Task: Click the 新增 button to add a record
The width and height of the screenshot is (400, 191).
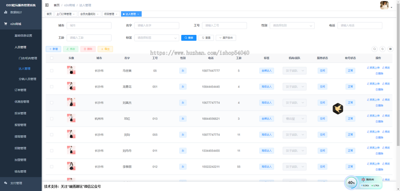Action: 53,49
